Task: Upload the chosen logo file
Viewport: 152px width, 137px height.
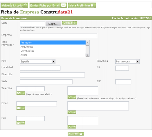Action: [69, 23]
